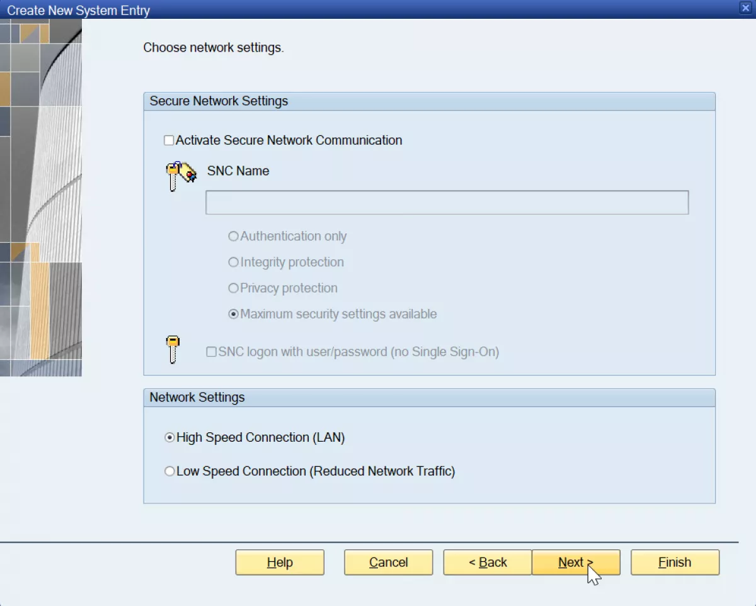Click the SNC Name keys icon
Screen dimensions: 756x606
click(x=181, y=176)
